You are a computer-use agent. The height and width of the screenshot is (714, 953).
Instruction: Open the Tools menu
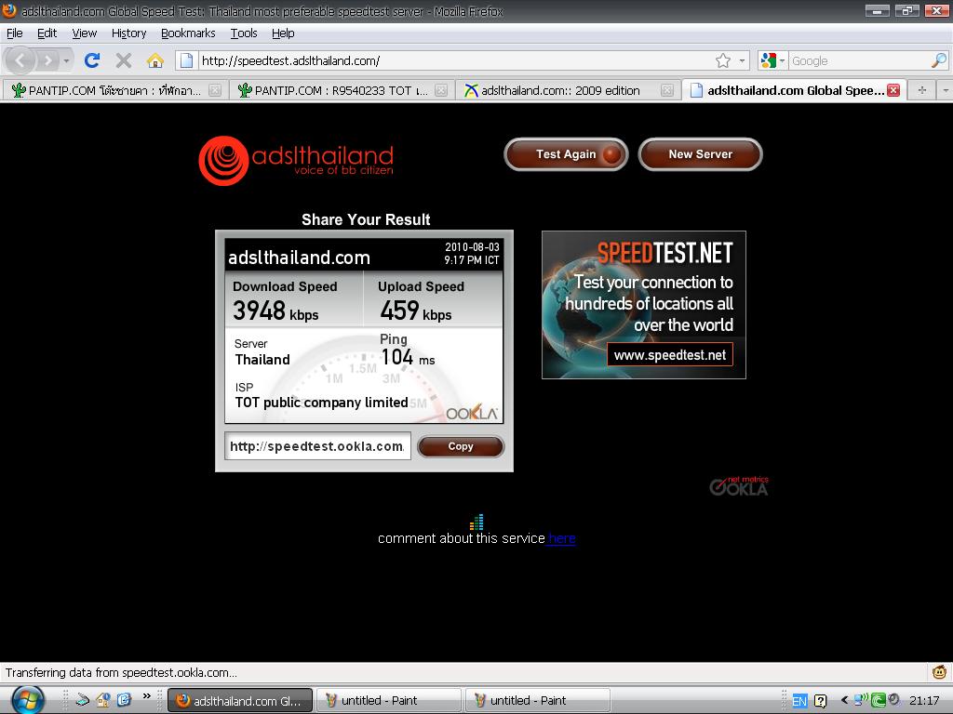(x=244, y=33)
